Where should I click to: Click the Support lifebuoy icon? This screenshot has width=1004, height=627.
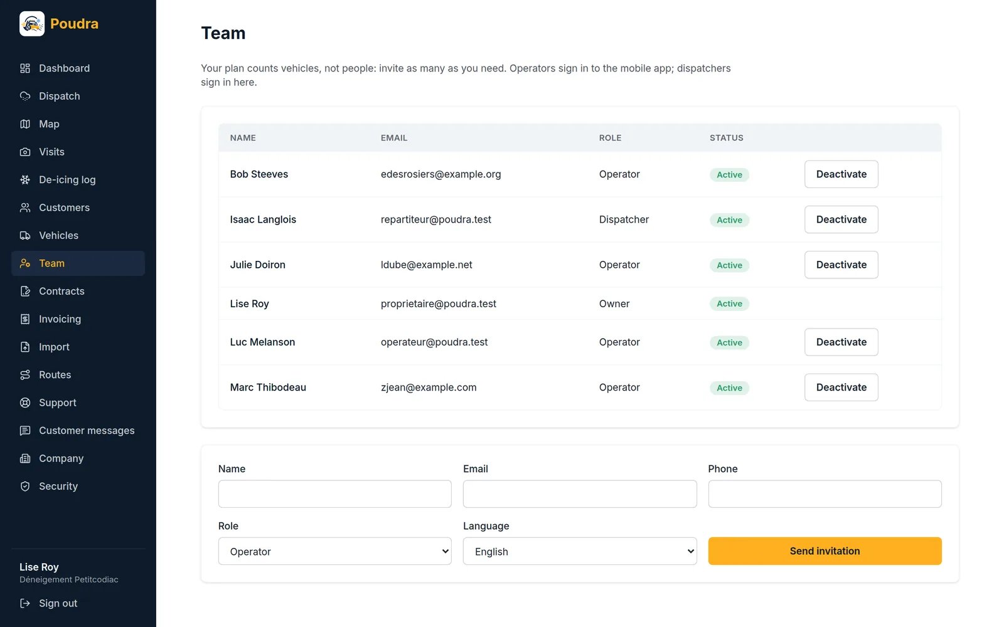coord(25,403)
